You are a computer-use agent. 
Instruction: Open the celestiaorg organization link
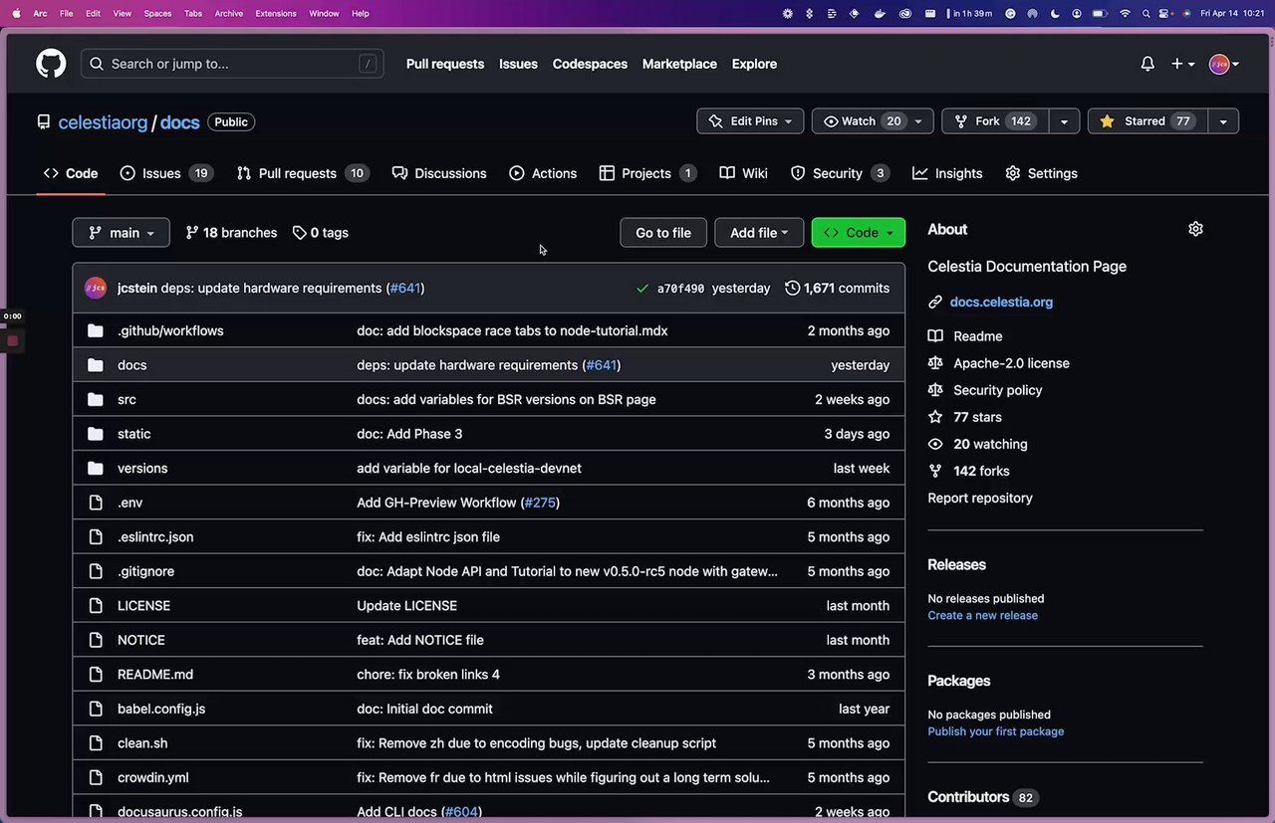103,122
